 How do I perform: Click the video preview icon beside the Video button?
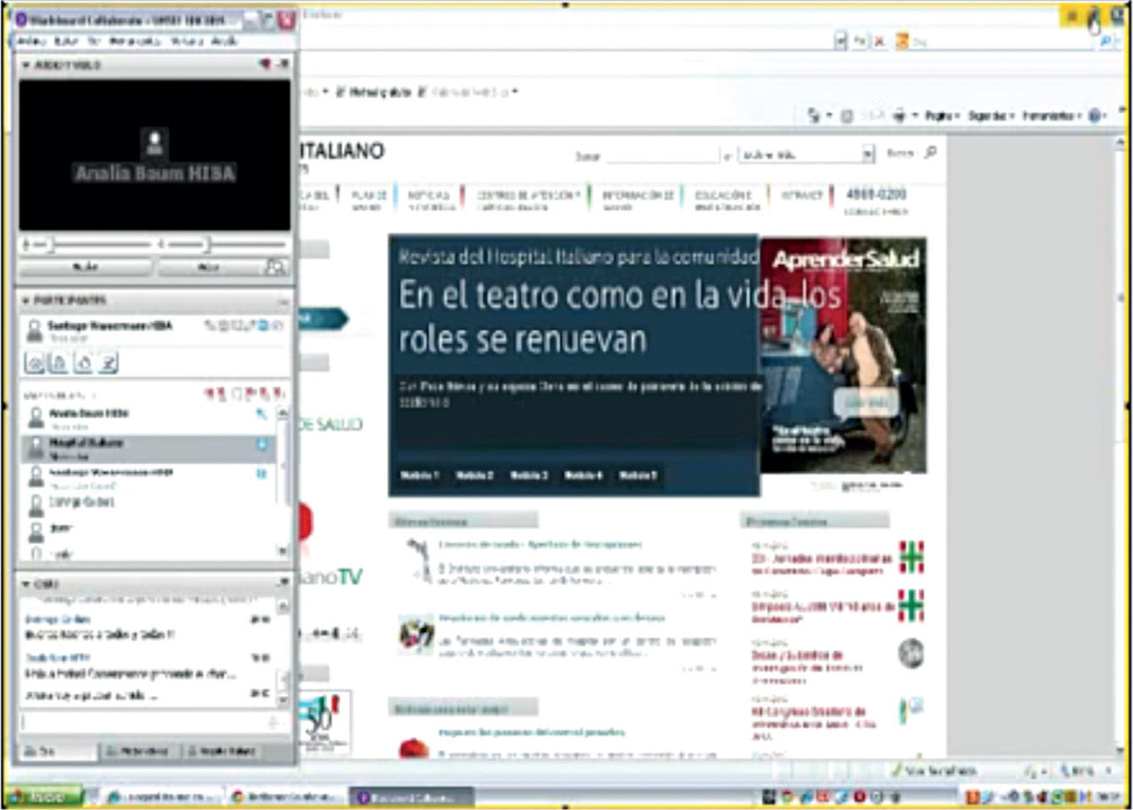(275, 267)
